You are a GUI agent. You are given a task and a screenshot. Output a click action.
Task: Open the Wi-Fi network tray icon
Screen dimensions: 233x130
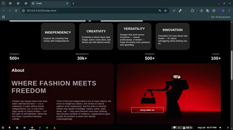pos(174,128)
